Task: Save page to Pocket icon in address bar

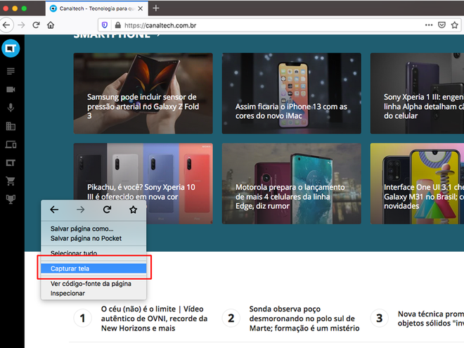Action: coord(442,25)
